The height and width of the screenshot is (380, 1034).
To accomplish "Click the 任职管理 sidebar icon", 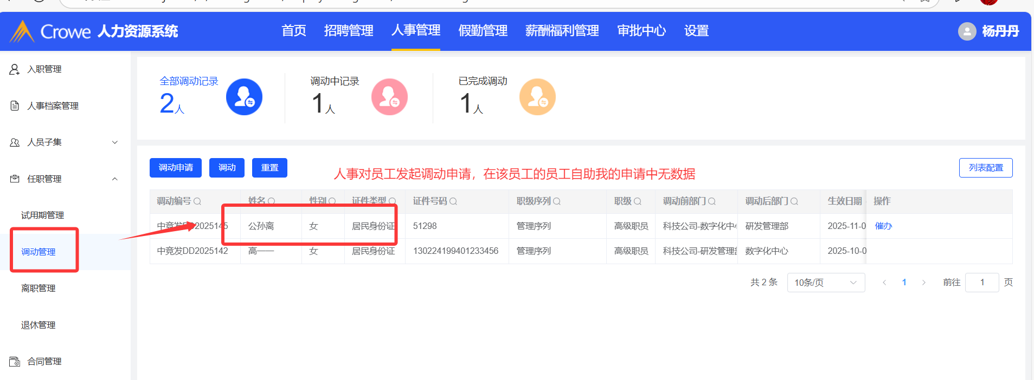I will coord(15,179).
